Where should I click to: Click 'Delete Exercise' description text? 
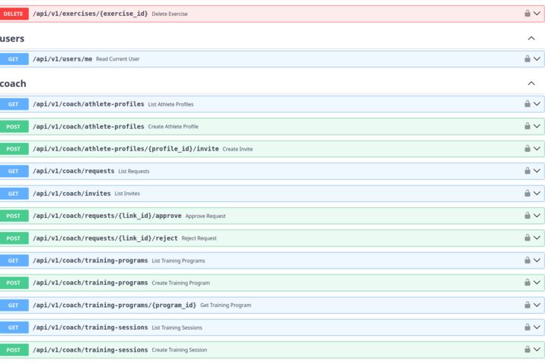coord(170,14)
